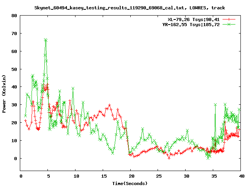Click y-axis tick label 10
Image resolution: width=249 pixels, height=187 pixels.
14,141
